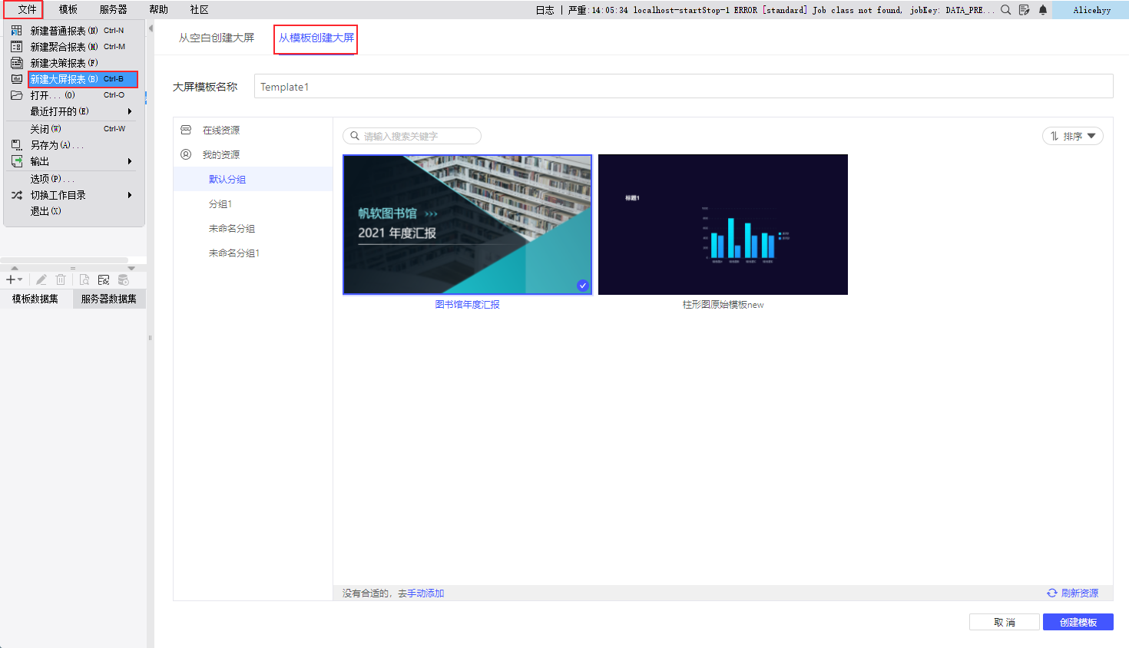Click the preview dataset icon
The width and height of the screenshot is (1129, 648).
point(84,279)
